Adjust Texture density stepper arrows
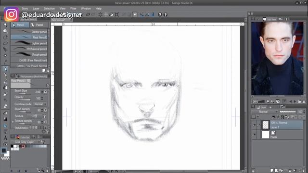Viewport: 308px width, 173px height. click(42, 122)
